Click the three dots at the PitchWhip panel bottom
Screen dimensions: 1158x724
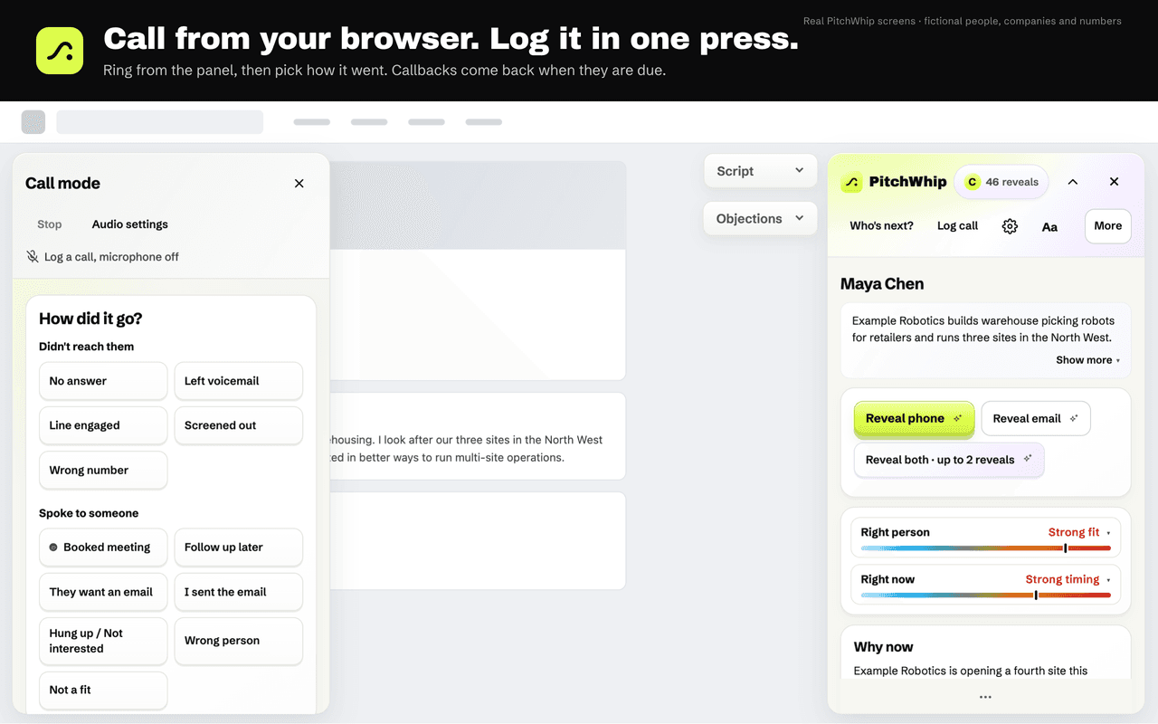[985, 697]
